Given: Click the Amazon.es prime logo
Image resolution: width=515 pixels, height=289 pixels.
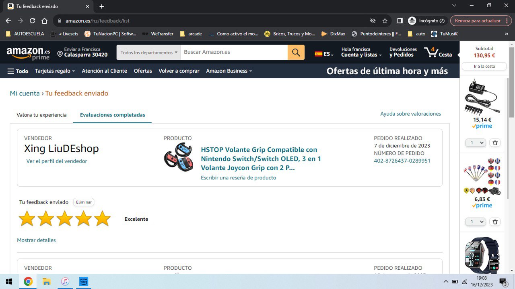Looking at the screenshot, I should [x=28, y=53].
